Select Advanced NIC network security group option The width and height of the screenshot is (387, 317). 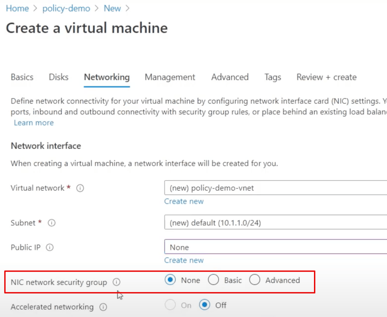[x=255, y=280]
